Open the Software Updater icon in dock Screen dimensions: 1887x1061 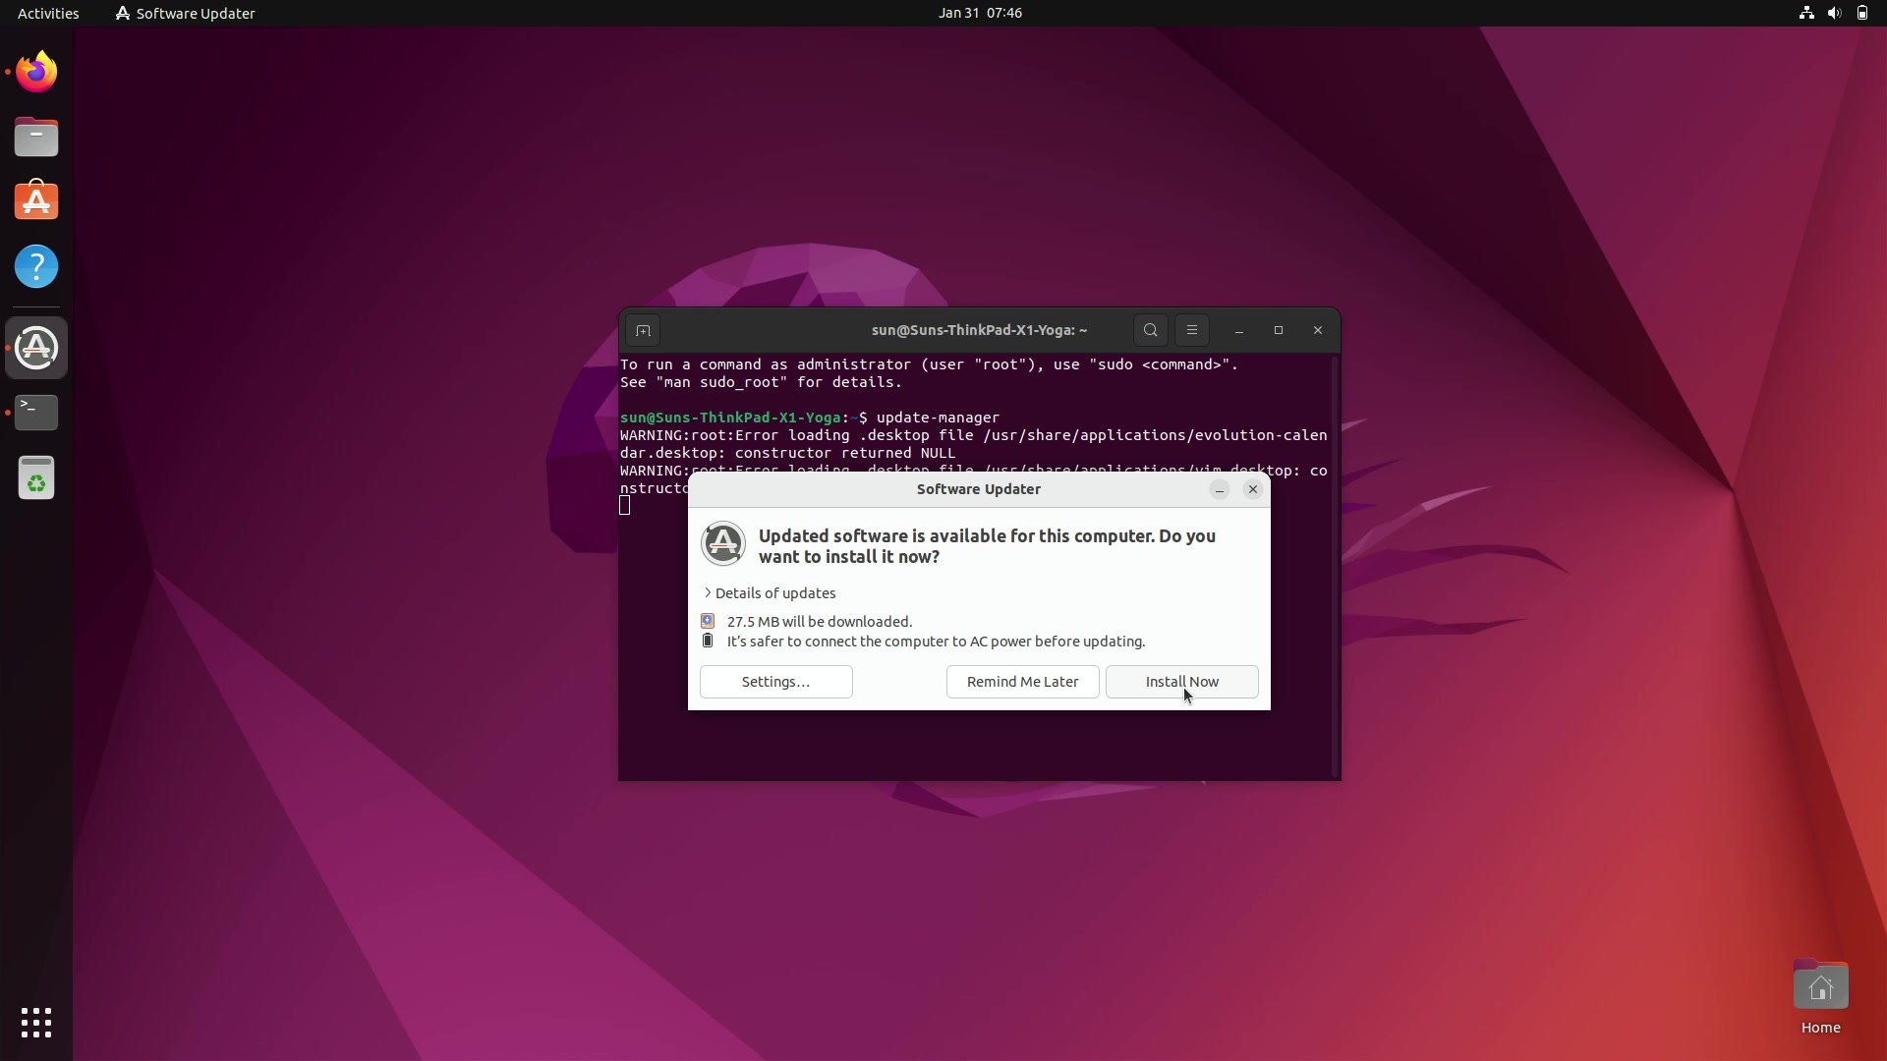click(x=35, y=347)
